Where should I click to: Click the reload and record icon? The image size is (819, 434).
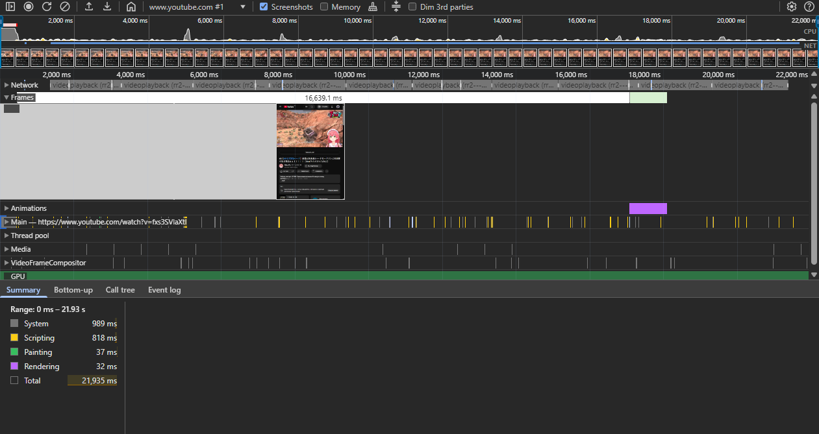point(47,7)
